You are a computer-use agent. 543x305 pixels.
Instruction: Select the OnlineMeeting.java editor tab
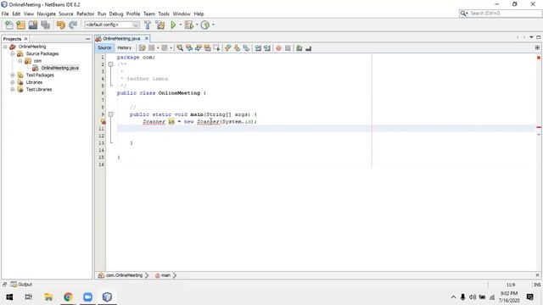click(121, 38)
